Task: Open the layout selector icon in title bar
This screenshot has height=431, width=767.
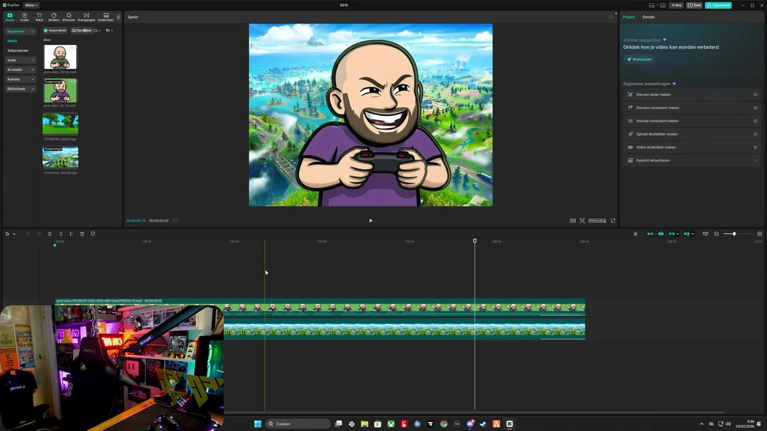Action: click(653, 5)
